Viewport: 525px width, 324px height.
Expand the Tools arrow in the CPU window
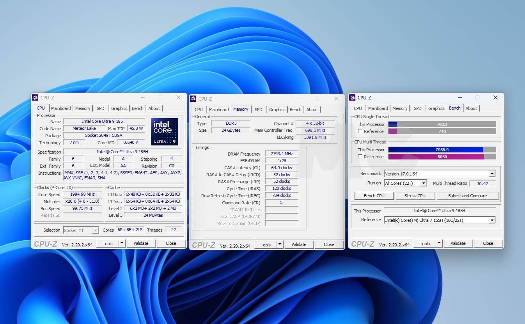pos(122,243)
